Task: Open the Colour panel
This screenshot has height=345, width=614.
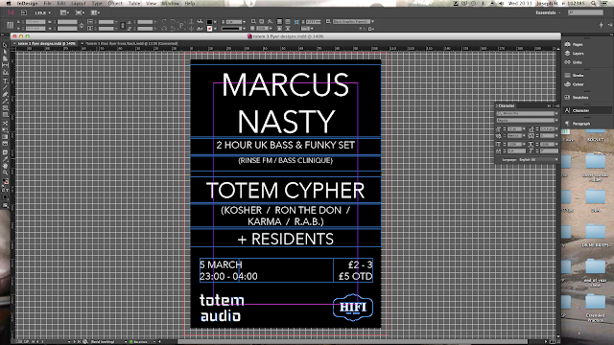Action: (x=574, y=84)
